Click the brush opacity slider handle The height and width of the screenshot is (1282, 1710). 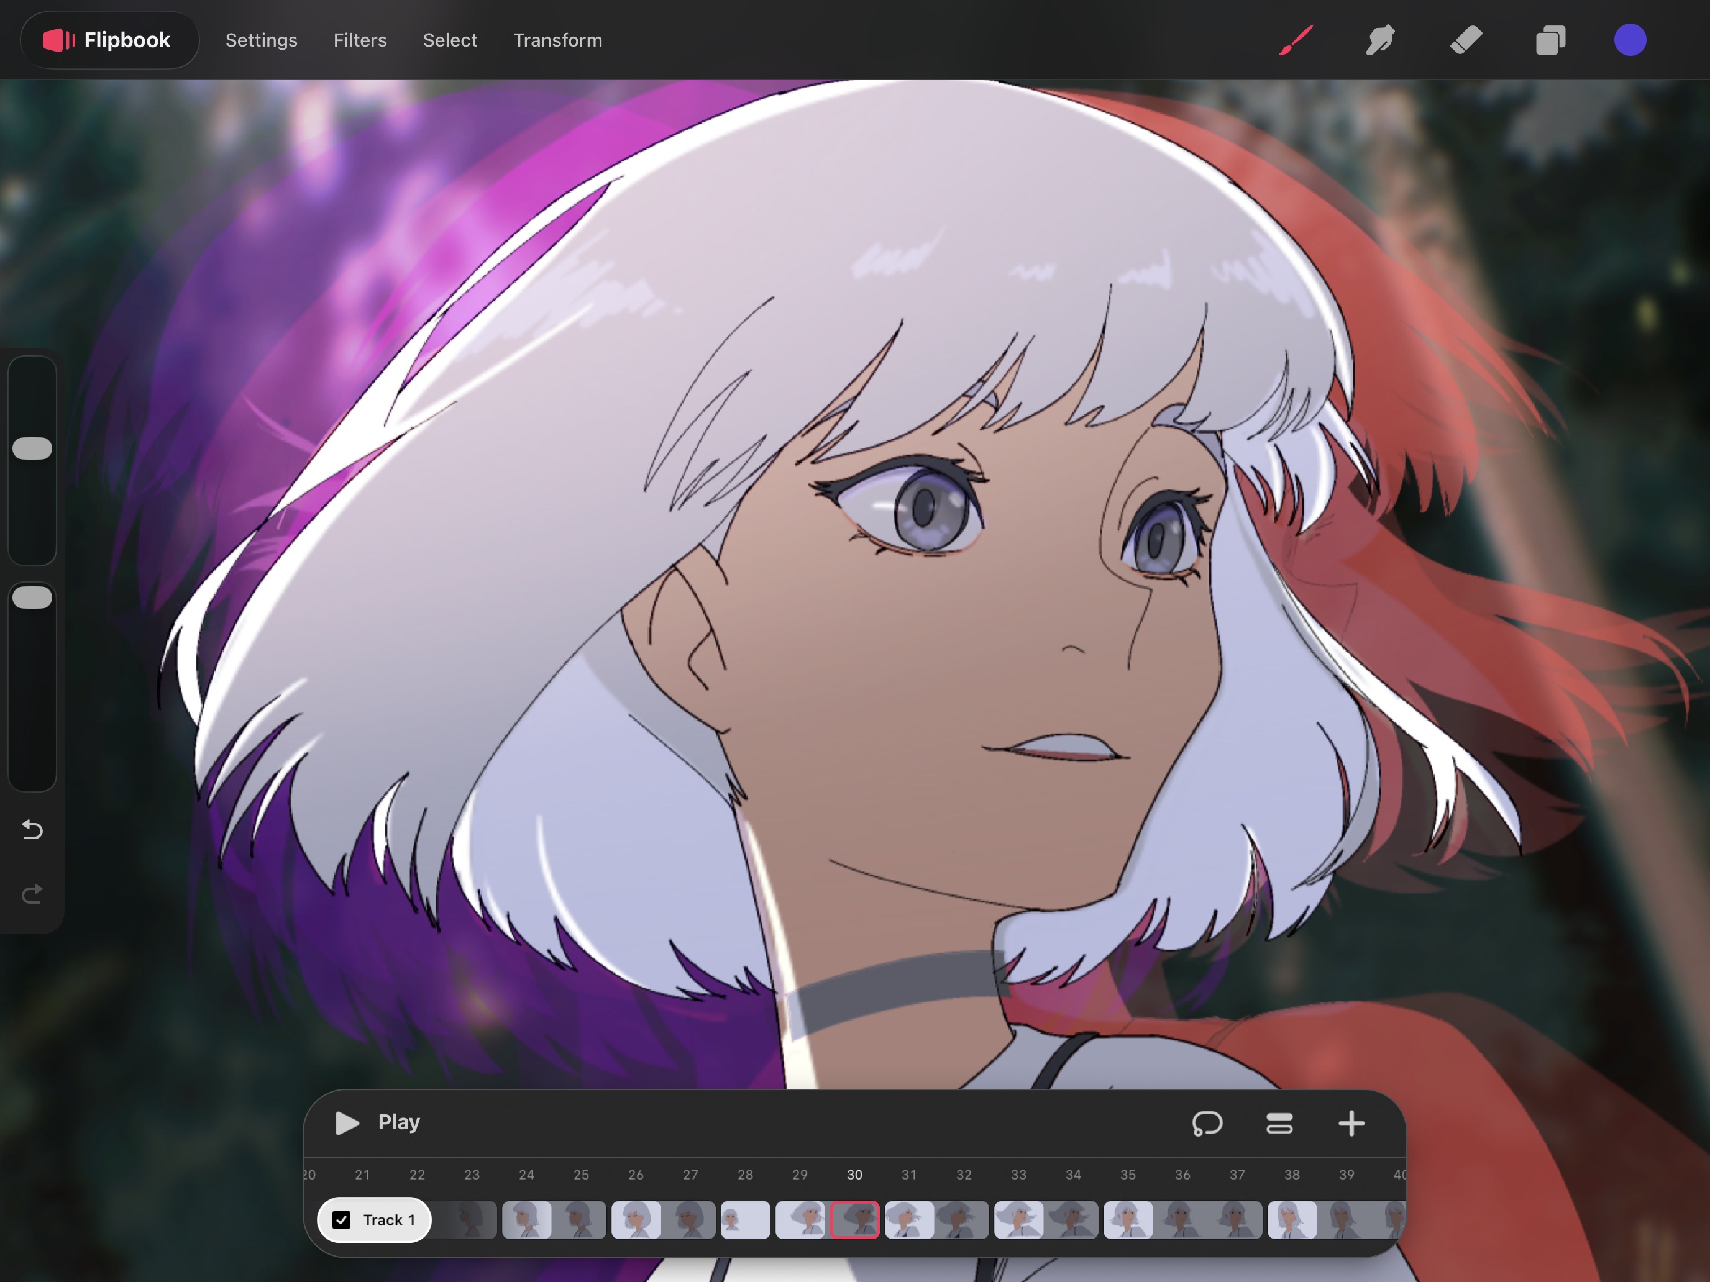pos(32,598)
